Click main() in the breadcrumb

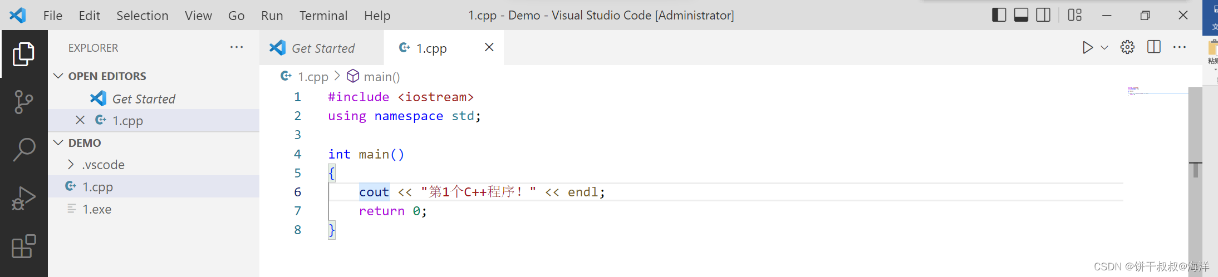coord(382,77)
